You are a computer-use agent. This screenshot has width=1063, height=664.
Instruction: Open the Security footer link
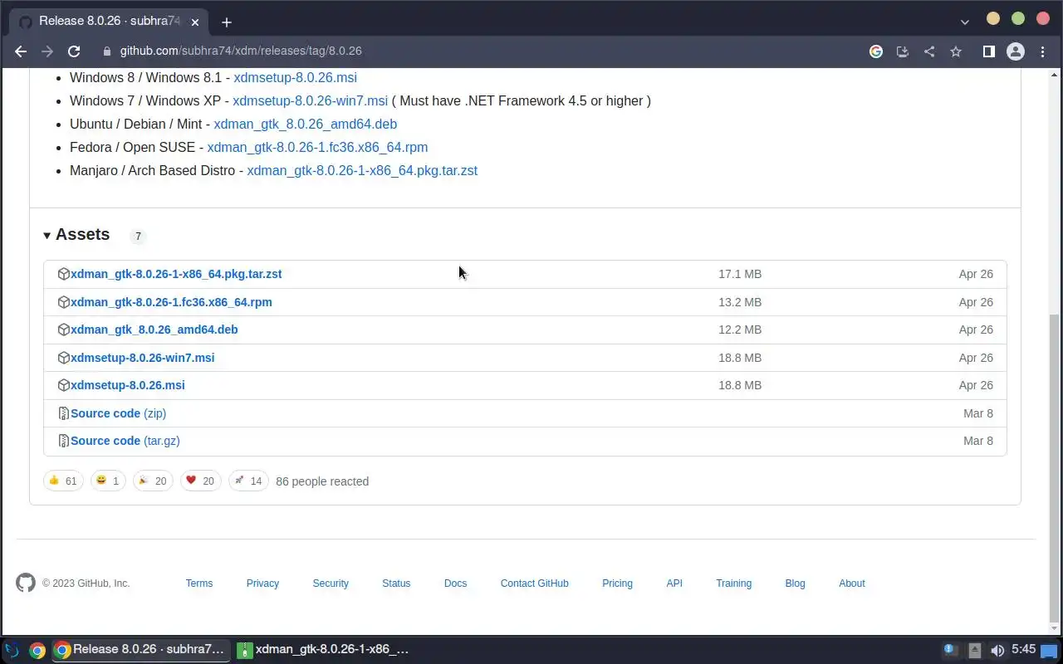click(331, 583)
